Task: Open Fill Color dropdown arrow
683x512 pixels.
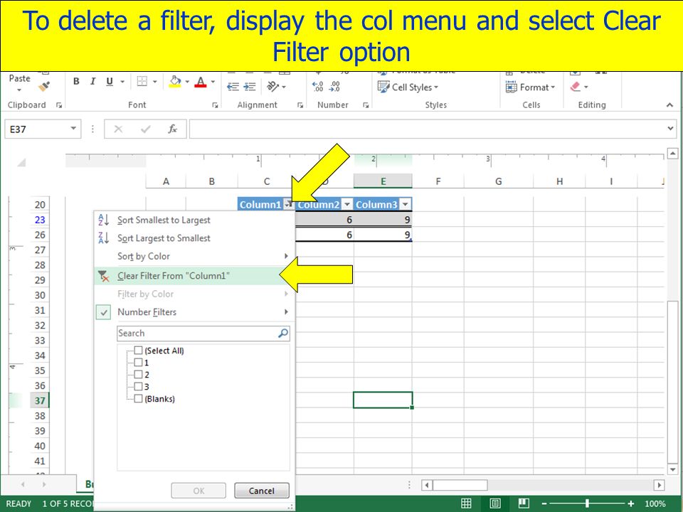Action: tap(187, 81)
